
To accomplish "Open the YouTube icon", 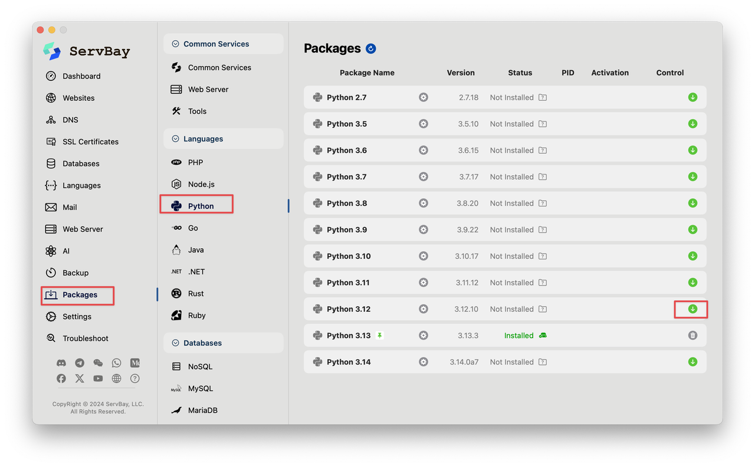I will pos(98,379).
